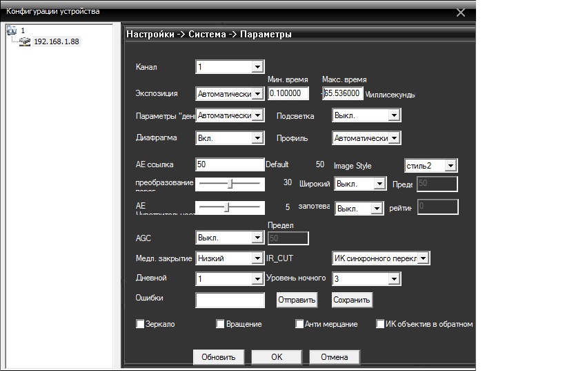
Task: Click the Обновить button
Action: (219, 357)
